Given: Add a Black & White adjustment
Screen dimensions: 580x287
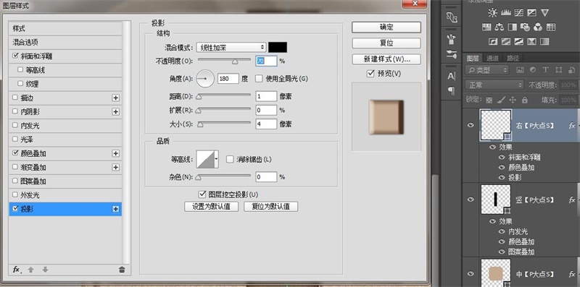Looking at the screenshot, I should (x=513, y=27).
